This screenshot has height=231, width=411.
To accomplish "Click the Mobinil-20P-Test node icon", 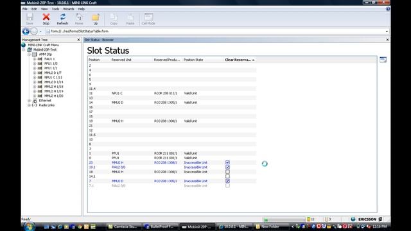I will click(x=30, y=50).
